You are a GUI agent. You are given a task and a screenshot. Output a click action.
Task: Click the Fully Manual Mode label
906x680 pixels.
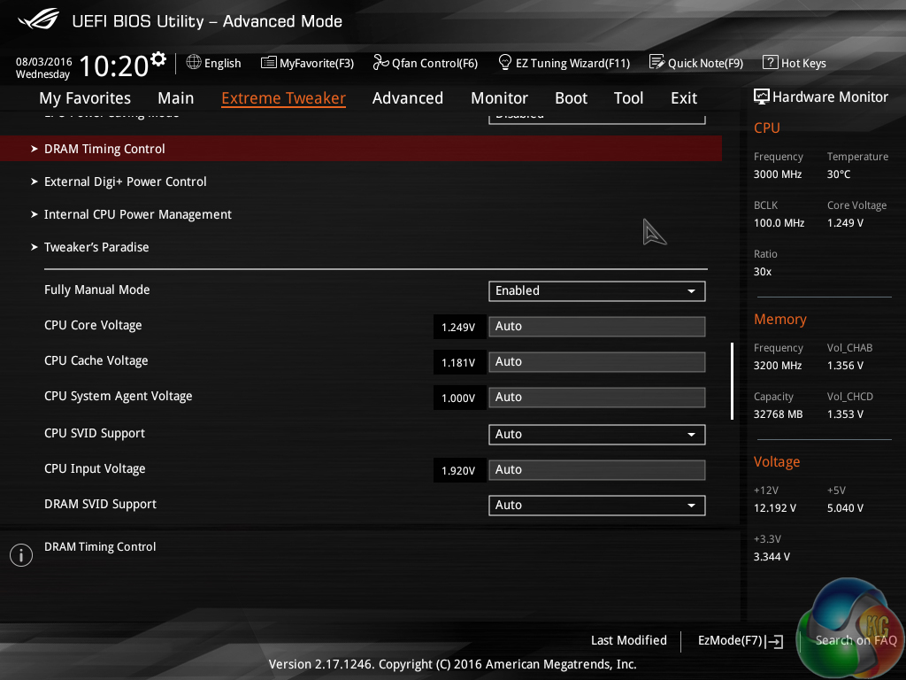pyautogui.click(x=97, y=290)
